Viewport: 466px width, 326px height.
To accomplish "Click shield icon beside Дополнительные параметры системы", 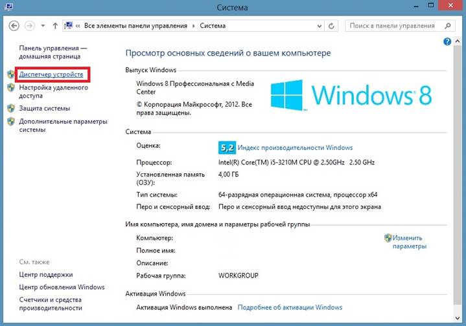I will tap(11, 122).
